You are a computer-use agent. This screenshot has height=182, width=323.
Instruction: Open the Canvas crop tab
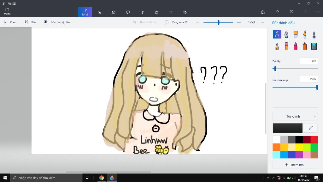click(171, 12)
